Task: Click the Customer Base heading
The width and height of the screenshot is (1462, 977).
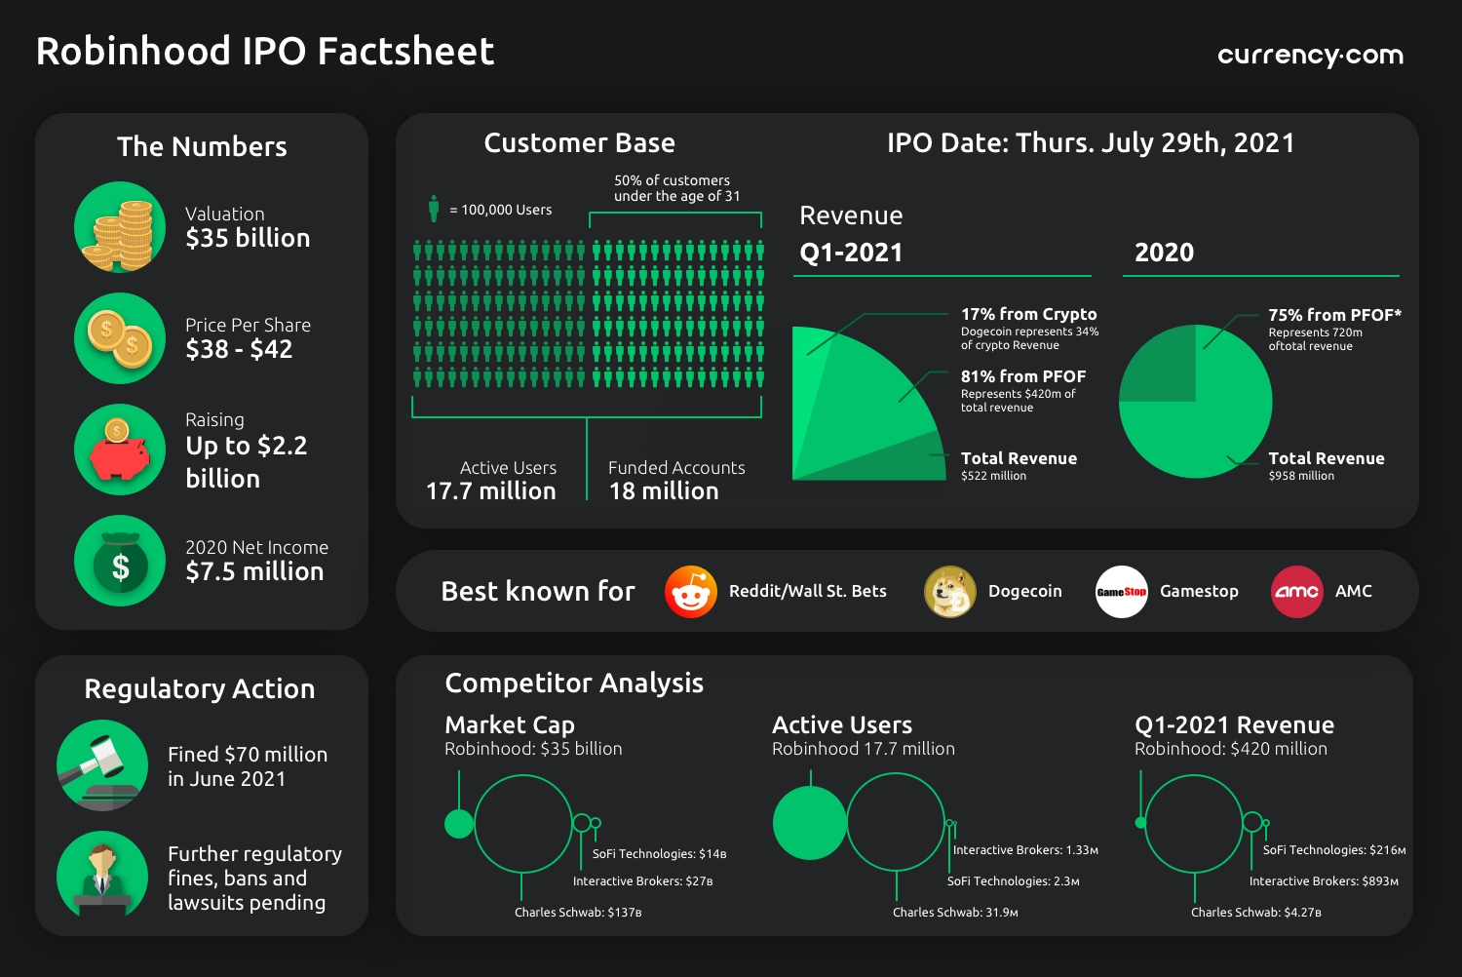Action: [580, 143]
